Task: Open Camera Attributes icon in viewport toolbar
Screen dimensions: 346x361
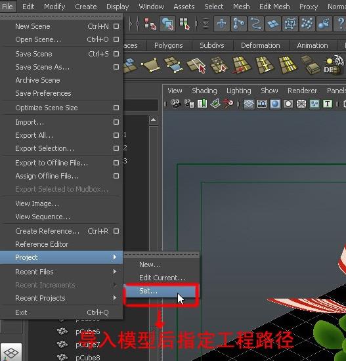Action: point(189,104)
